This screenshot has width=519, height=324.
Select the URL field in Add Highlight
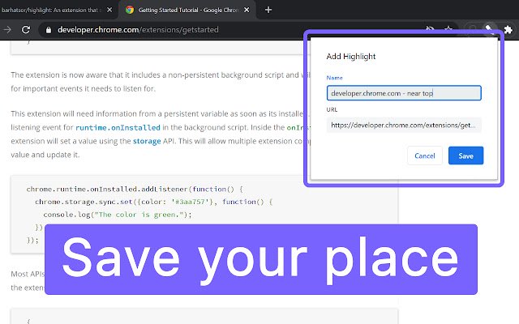point(404,125)
